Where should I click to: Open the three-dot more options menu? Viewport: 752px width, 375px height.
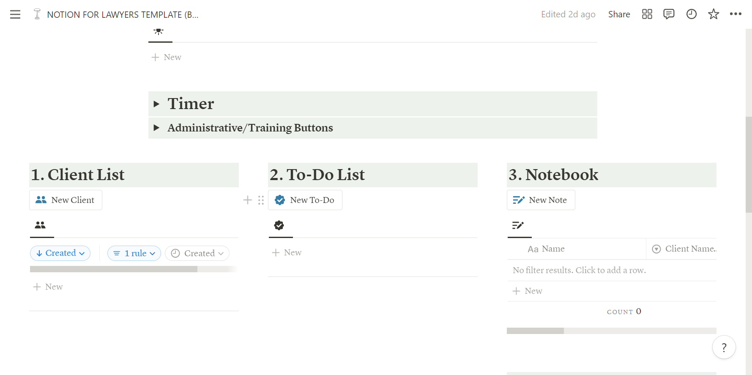(x=736, y=14)
